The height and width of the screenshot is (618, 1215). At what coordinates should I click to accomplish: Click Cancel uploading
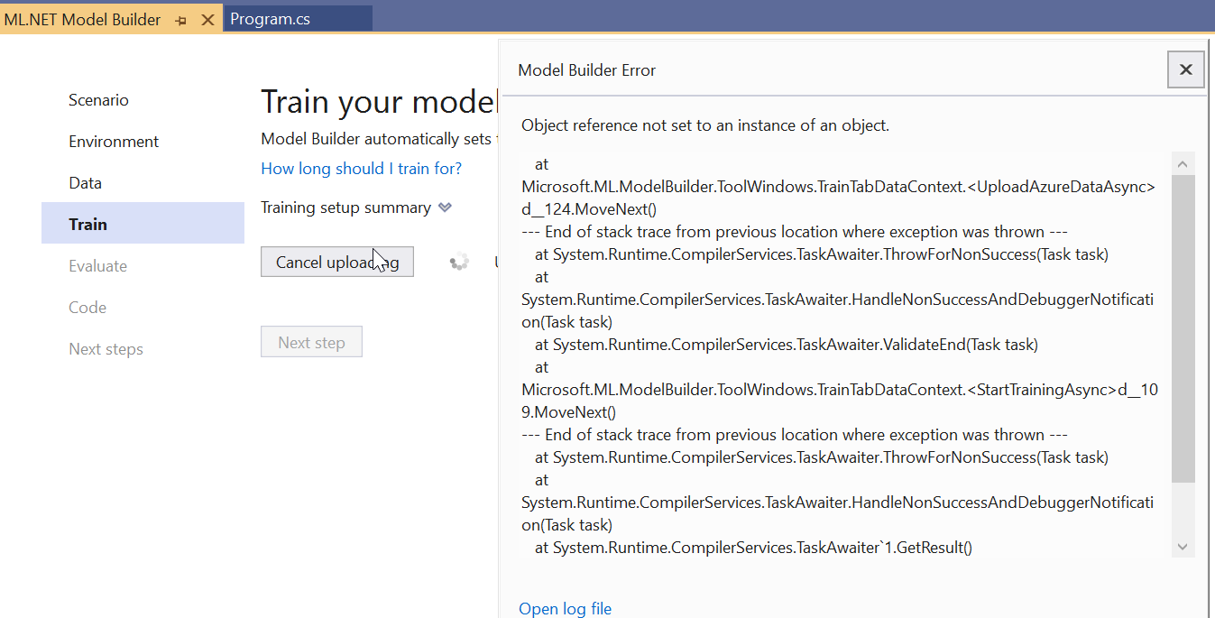click(x=336, y=261)
